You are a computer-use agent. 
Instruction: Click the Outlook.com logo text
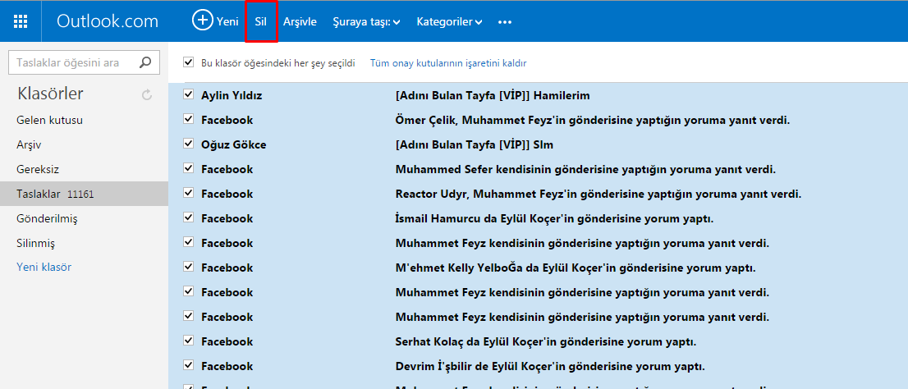(107, 21)
